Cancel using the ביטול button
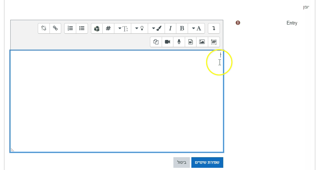This screenshot has height=170, width=316. click(181, 162)
